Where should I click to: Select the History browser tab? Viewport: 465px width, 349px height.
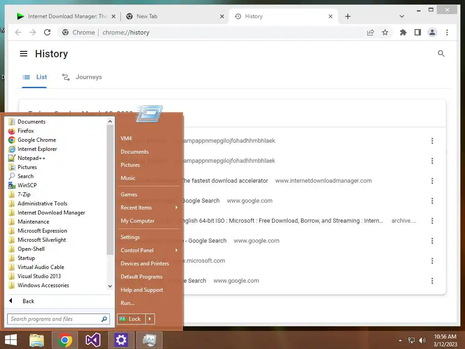click(x=283, y=16)
